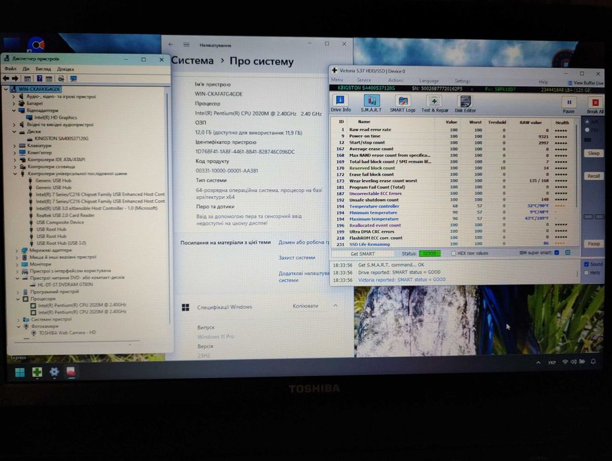612x461 pixels.
Task: Click the Wi-Fi icon in system tray
Action: pyautogui.click(x=565, y=362)
